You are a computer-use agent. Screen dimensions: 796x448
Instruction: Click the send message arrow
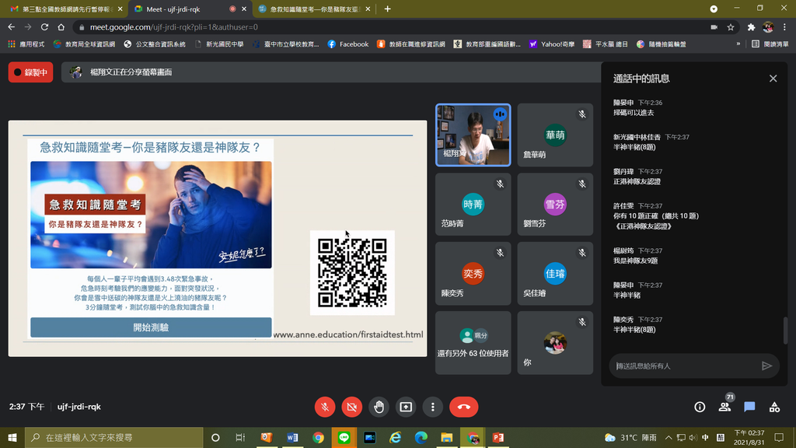[766, 366]
